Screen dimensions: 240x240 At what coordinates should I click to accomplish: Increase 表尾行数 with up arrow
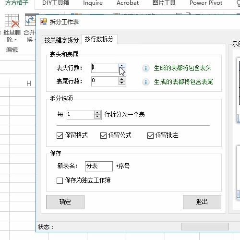(x=122, y=79)
